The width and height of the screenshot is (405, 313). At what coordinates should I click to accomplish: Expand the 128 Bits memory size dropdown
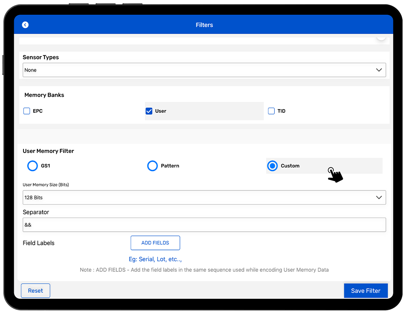click(x=198, y=197)
